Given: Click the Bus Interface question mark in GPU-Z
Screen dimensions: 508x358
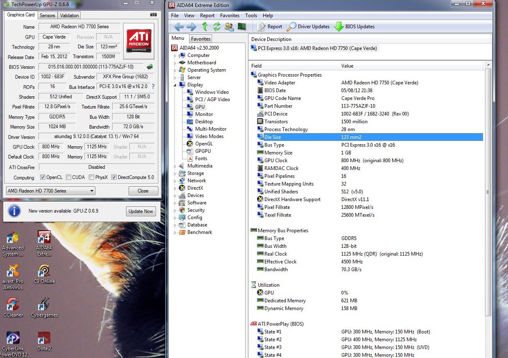Looking at the screenshot, I should (153, 87).
